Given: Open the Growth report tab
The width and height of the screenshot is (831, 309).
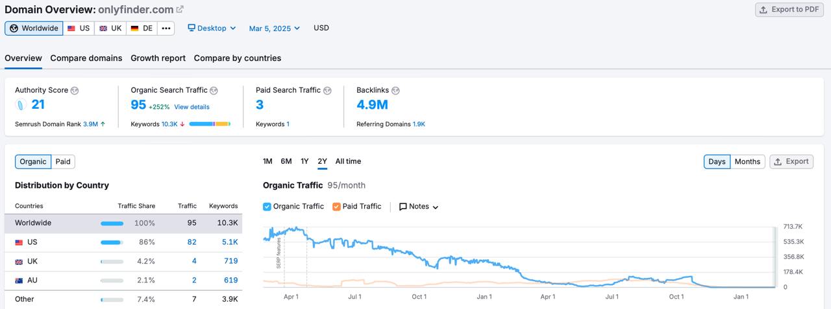Looking at the screenshot, I should (158, 58).
